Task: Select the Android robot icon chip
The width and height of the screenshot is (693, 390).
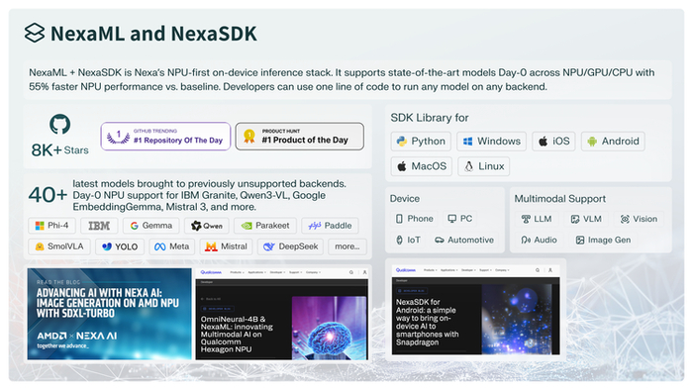Action: [613, 141]
